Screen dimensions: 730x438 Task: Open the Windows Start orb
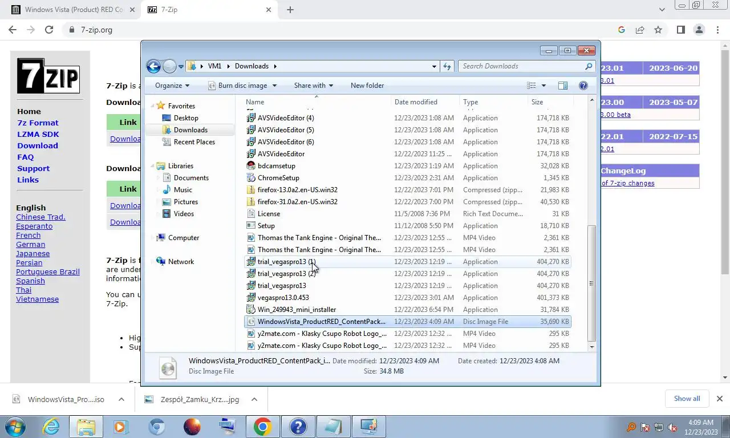(15, 427)
